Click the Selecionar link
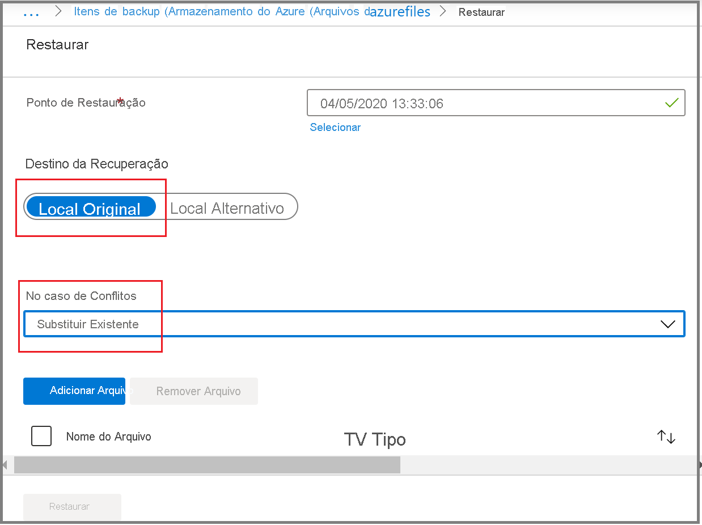 (335, 127)
